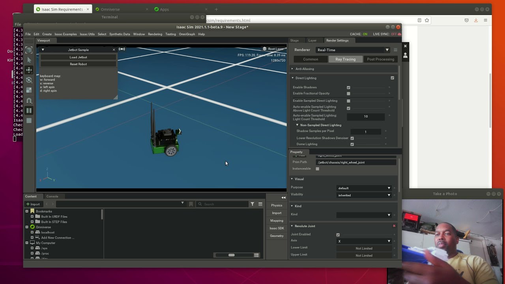Navigate forward in Content browser
The width and height of the screenshot is (505, 284).
[52, 204]
